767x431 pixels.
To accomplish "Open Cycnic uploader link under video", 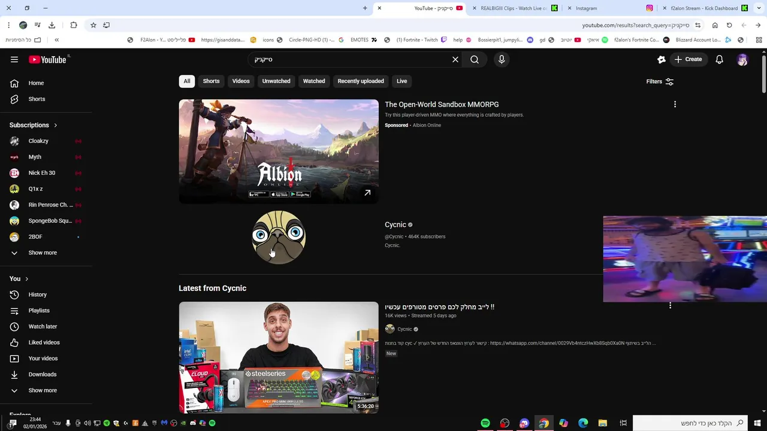I will tap(404, 329).
